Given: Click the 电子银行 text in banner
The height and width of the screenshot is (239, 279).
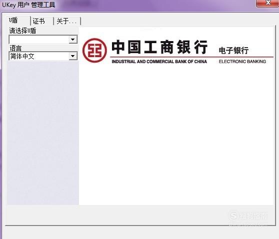Looking at the screenshot, I should pyautogui.click(x=233, y=51).
